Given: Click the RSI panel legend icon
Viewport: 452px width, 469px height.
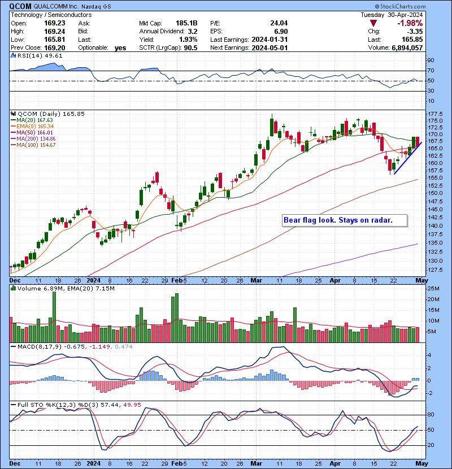Looking at the screenshot, I should [x=14, y=55].
